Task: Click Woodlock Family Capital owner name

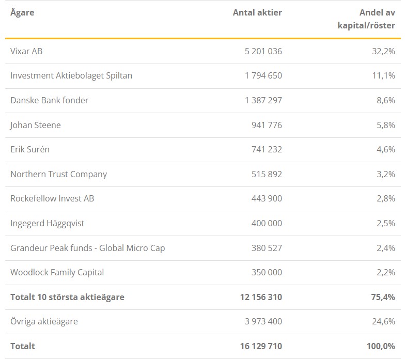Action: [x=57, y=273]
